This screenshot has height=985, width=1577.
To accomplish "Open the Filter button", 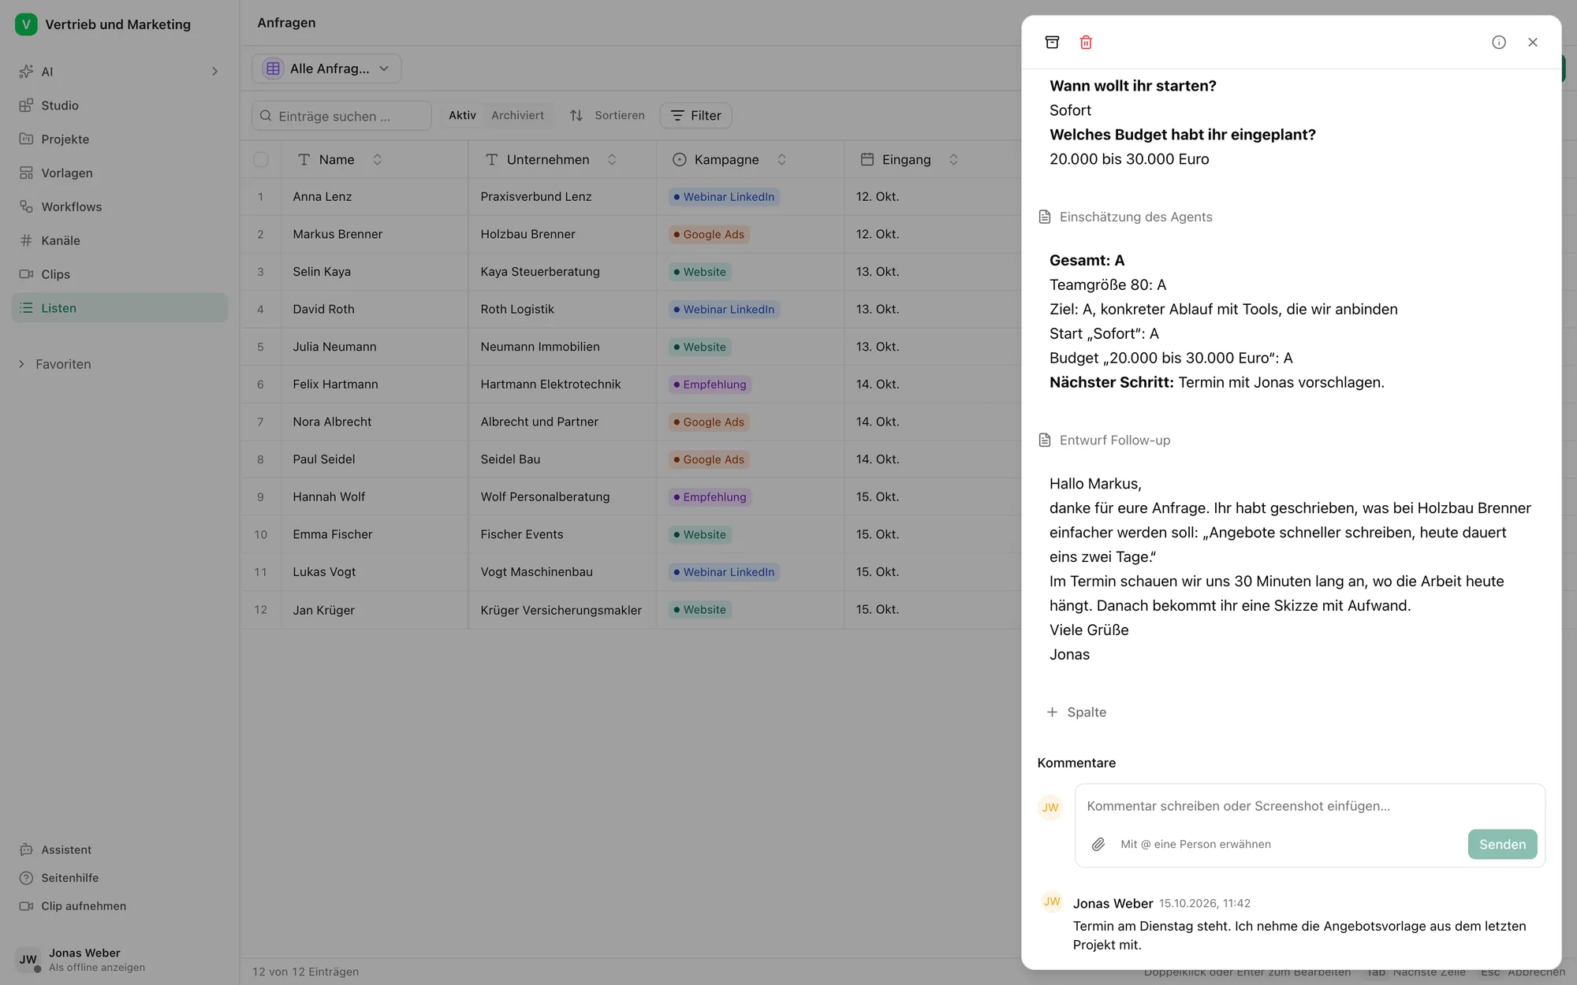I will (696, 116).
